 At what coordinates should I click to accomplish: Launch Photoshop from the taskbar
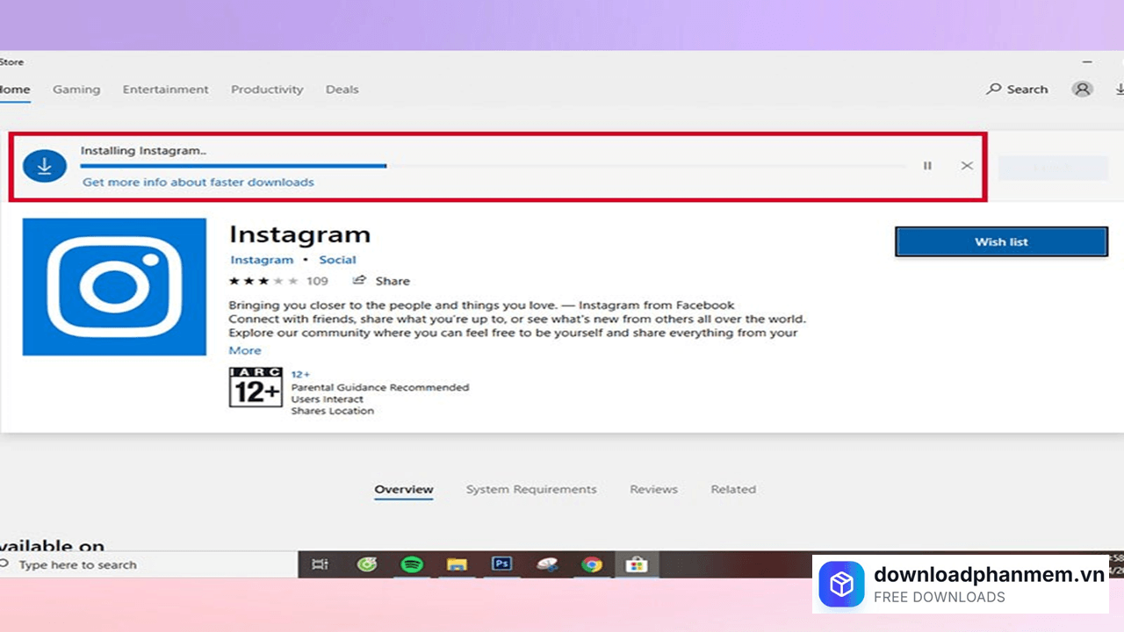501,564
